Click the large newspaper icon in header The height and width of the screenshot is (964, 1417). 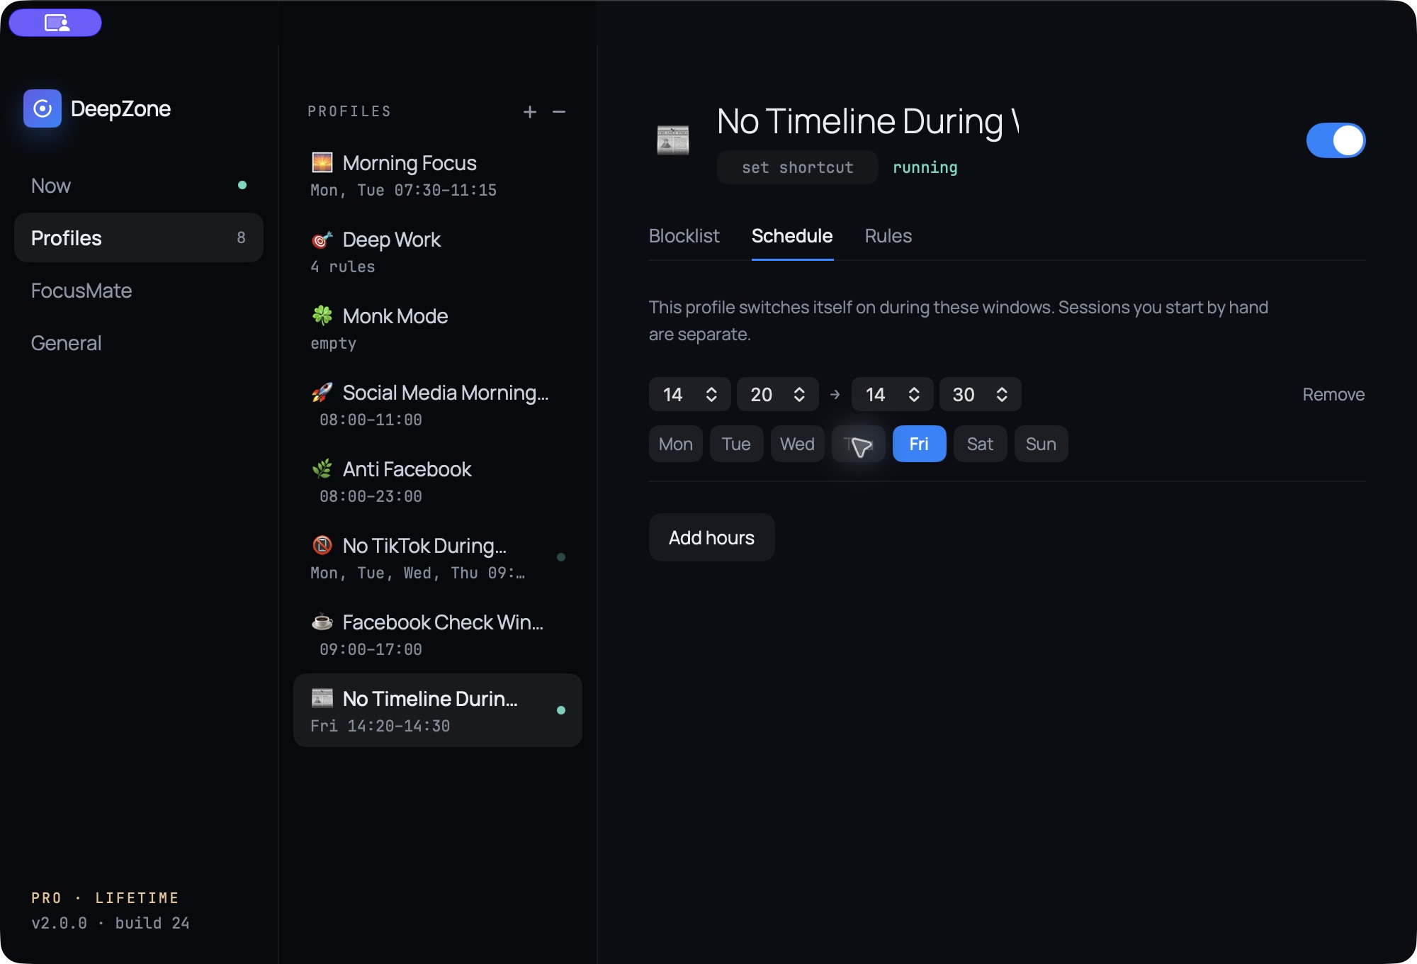tap(673, 140)
